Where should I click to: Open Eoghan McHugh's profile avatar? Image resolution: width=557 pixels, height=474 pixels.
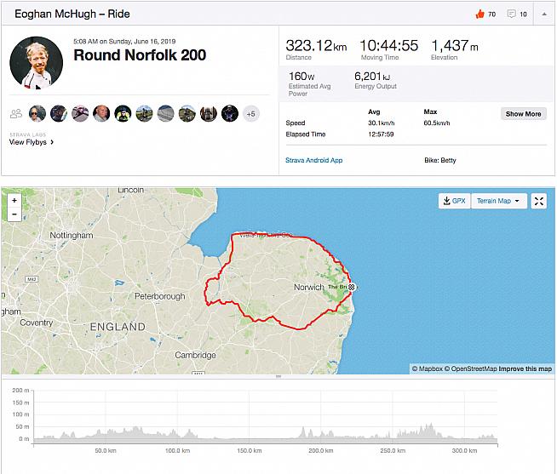pyautogui.click(x=36, y=62)
